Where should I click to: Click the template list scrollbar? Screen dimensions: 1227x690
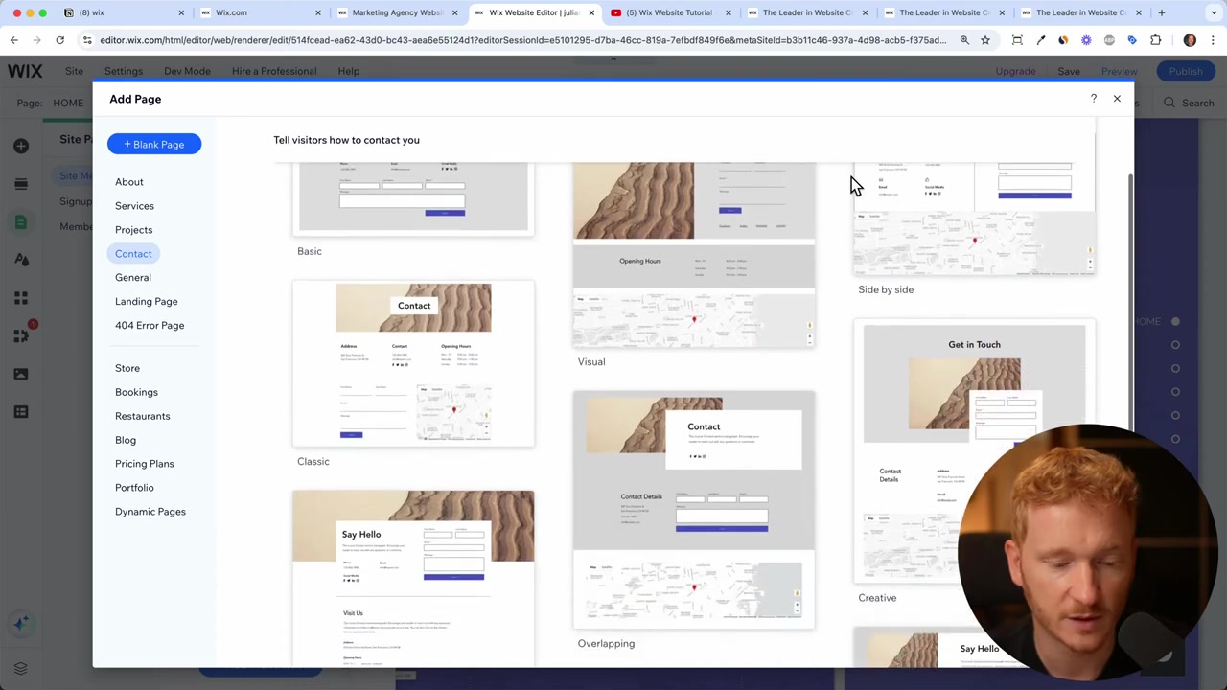1130,302
